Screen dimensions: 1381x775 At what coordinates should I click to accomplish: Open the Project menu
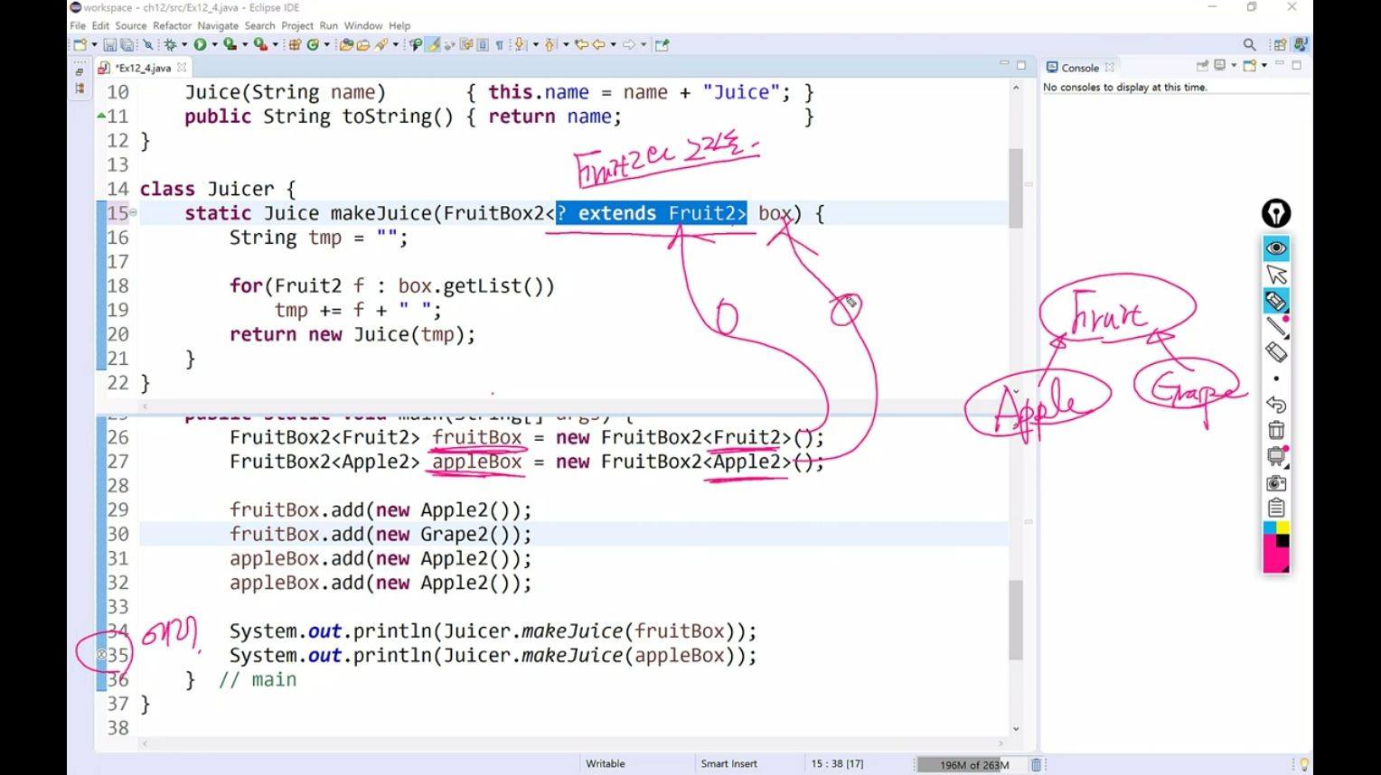tap(297, 25)
